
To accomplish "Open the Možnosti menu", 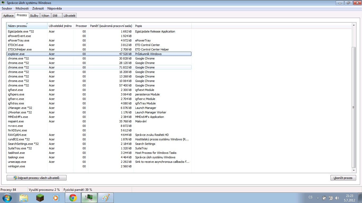I will 22,8.
